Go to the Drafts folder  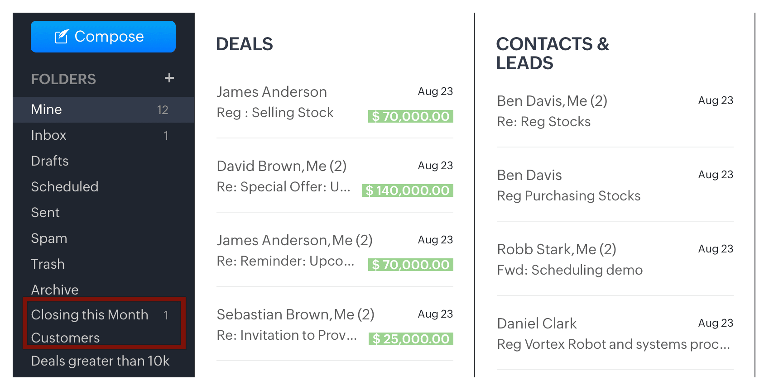click(x=50, y=161)
